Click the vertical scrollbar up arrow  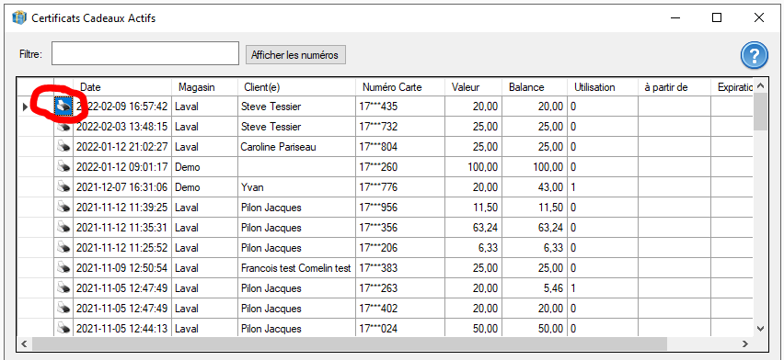pos(760,85)
